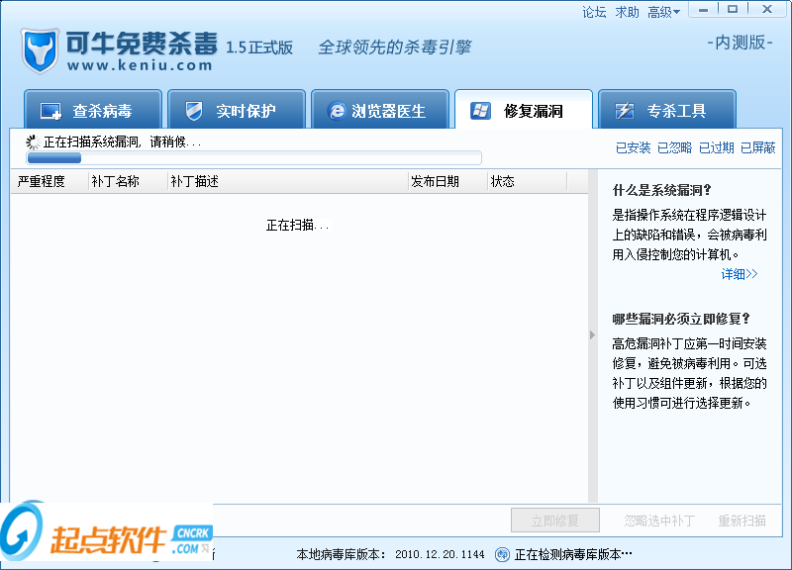
Task: Click the Keniu bull shield logo
Action: pos(40,51)
